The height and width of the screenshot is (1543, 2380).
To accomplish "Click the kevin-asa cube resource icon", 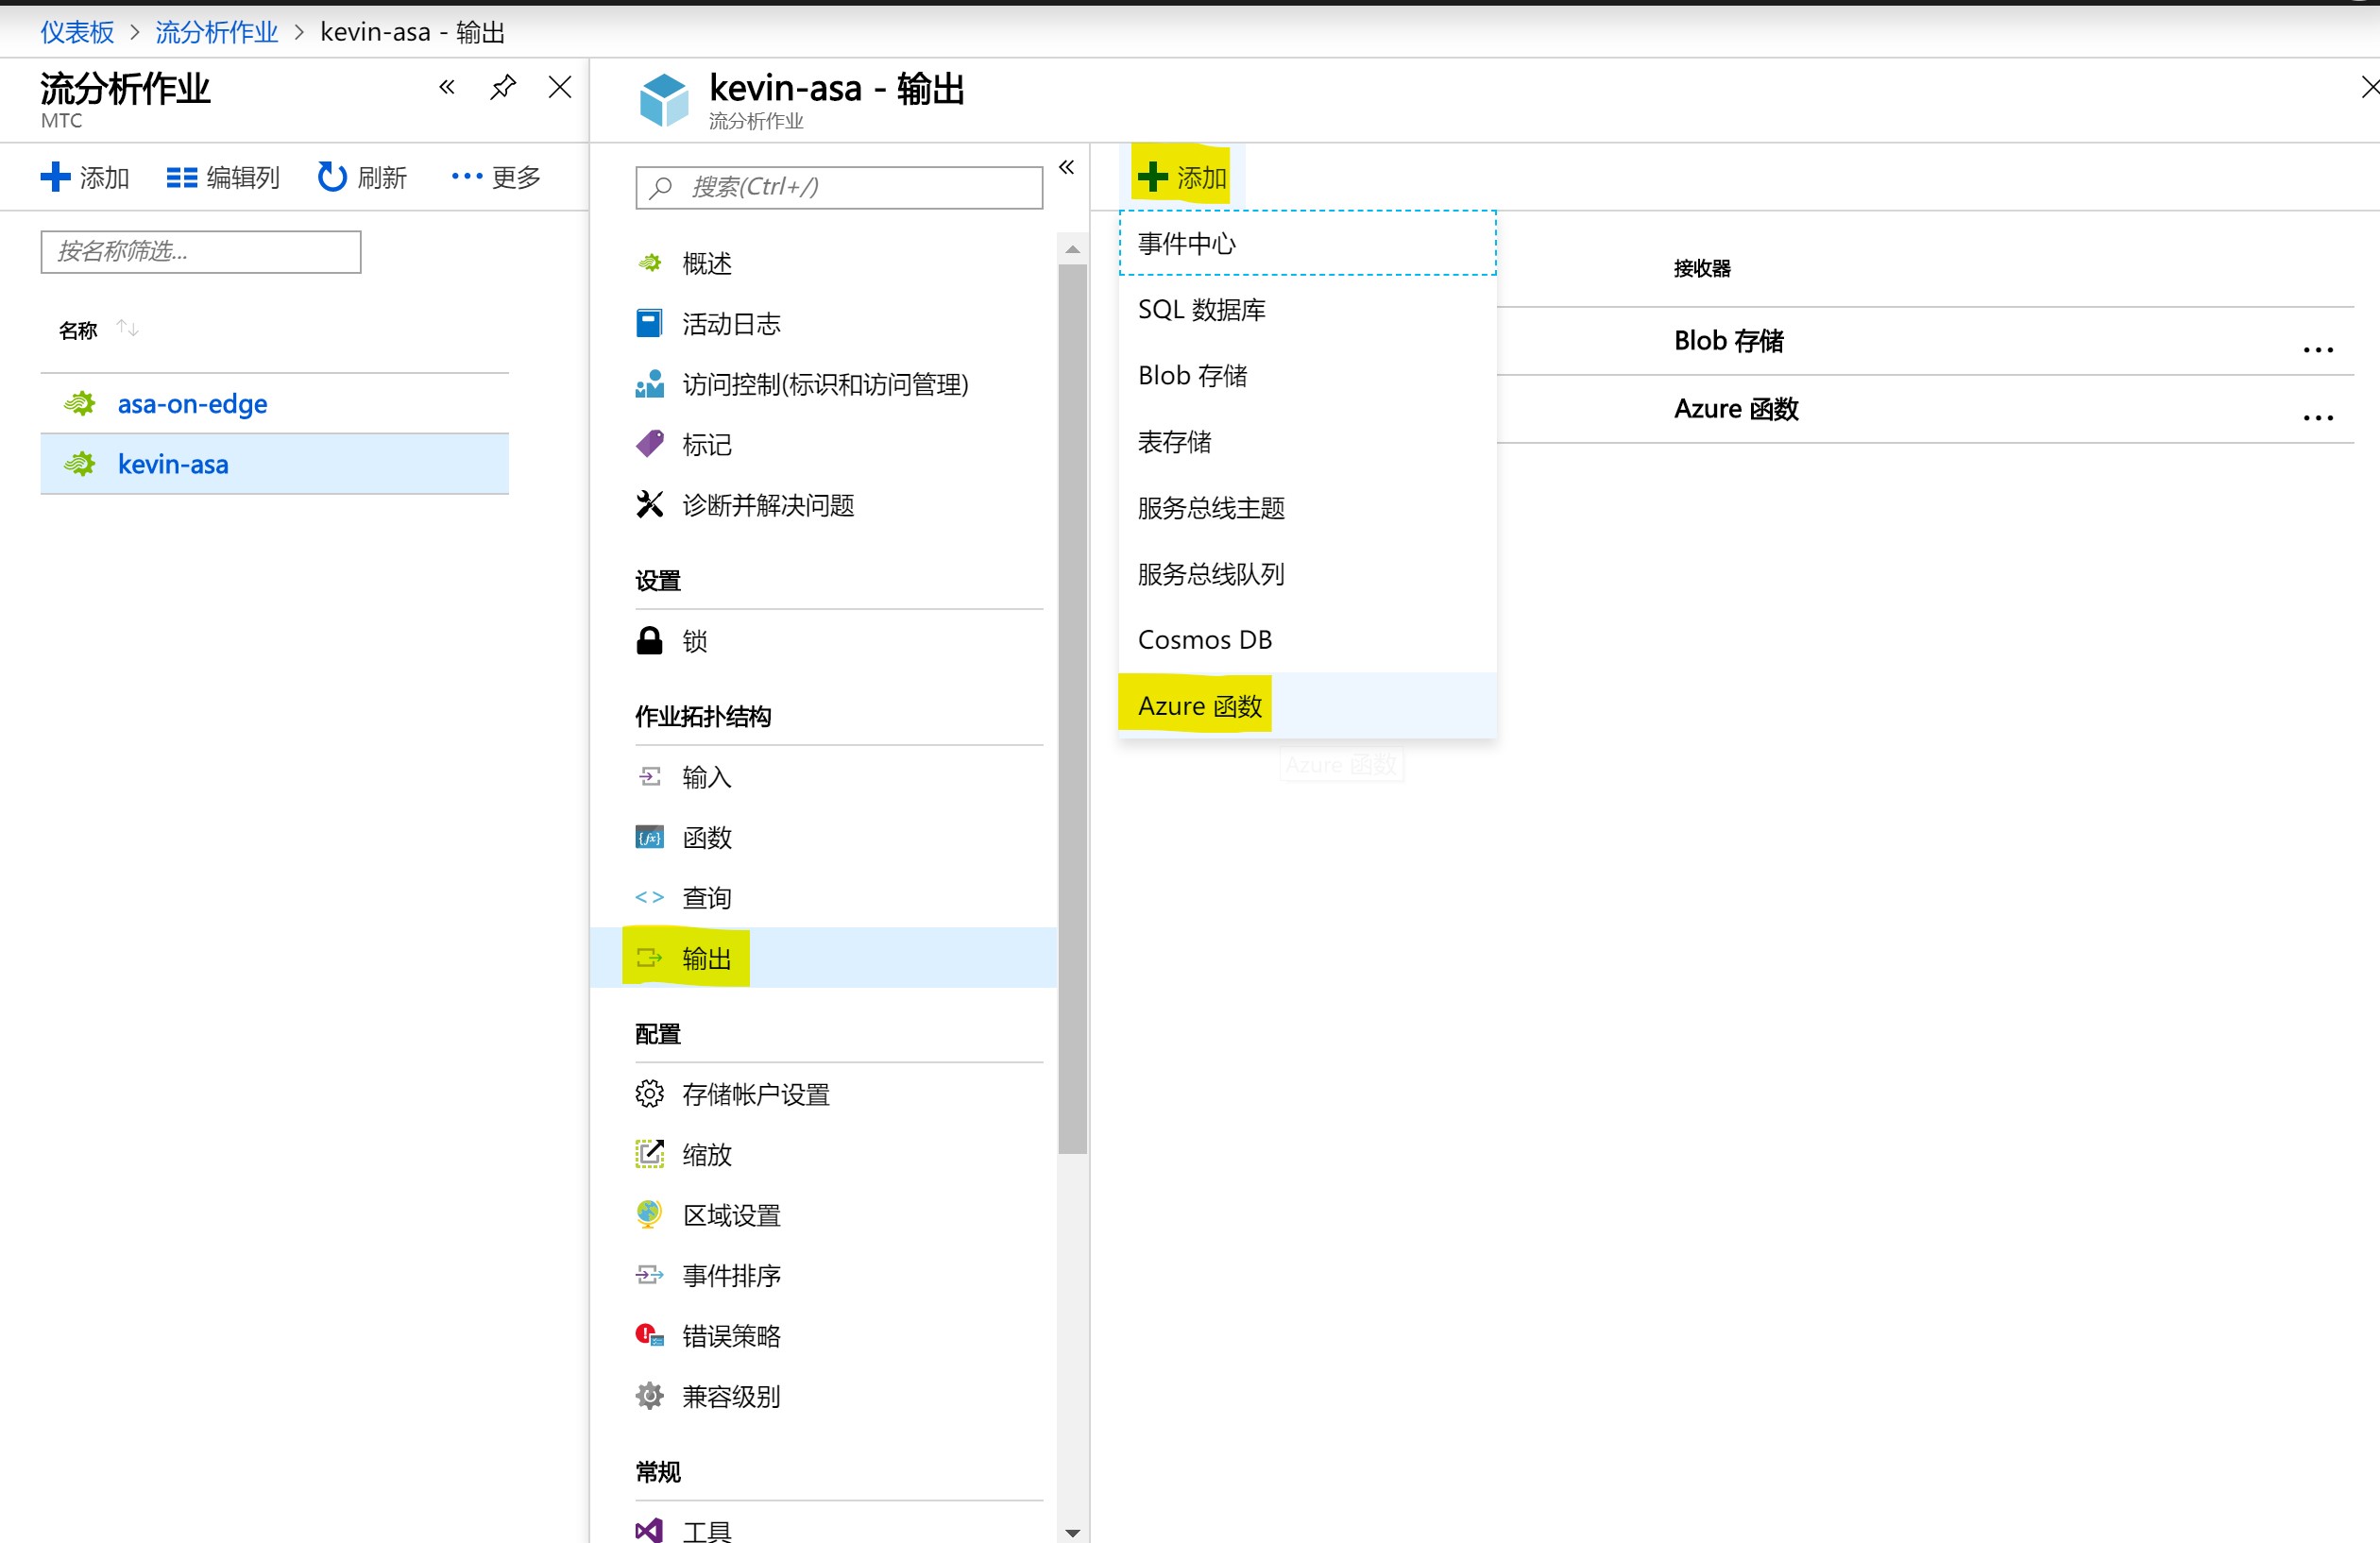I will point(665,99).
